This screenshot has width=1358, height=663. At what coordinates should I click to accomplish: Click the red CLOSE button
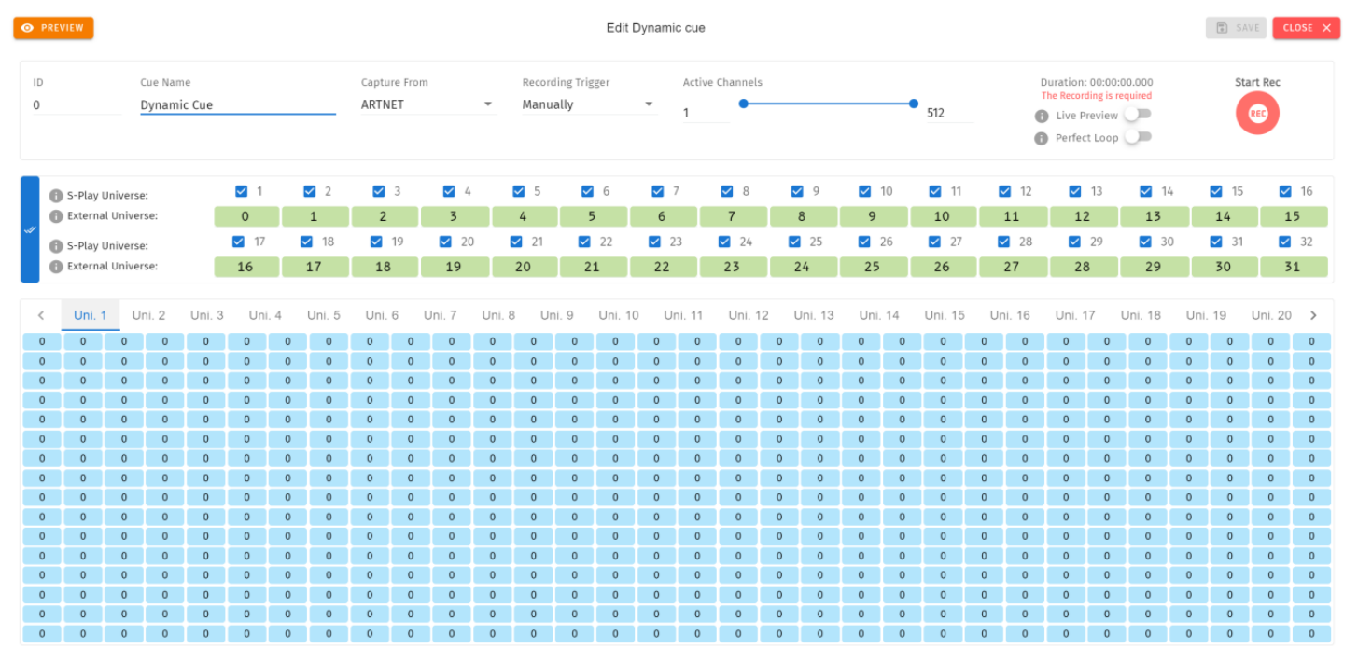pyautogui.click(x=1306, y=28)
